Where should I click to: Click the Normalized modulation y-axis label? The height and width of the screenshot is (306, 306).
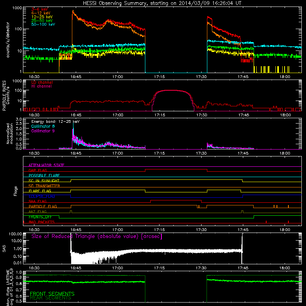(x=10, y=133)
